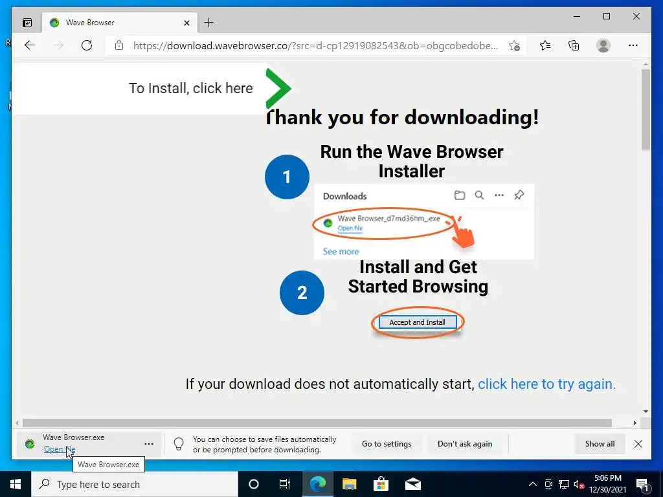Click Go to settings button
The height and width of the screenshot is (497, 663).
click(387, 444)
